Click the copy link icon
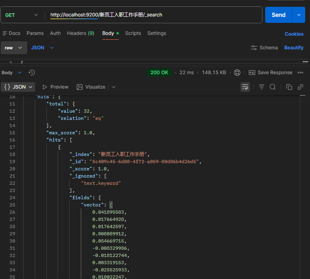This screenshot has width=310, height=279. click(x=300, y=87)
